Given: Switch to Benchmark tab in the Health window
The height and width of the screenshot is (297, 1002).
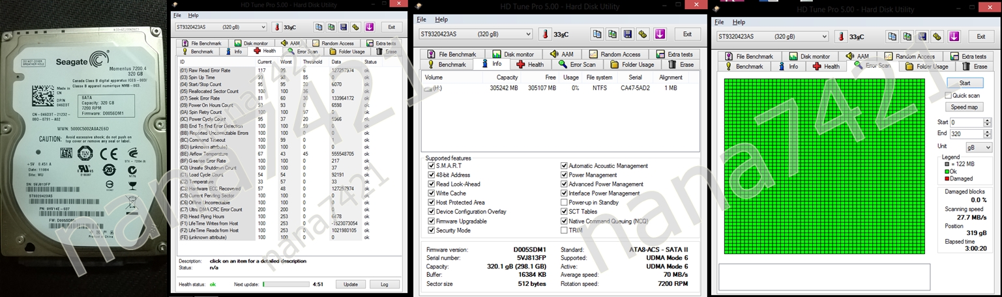Looking at the screenshot, I should (198, 51).
